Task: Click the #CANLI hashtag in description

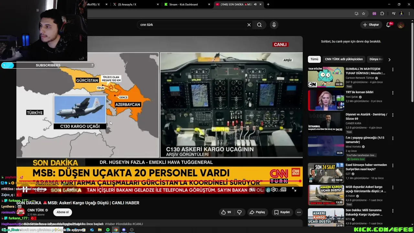Action: 137,224
